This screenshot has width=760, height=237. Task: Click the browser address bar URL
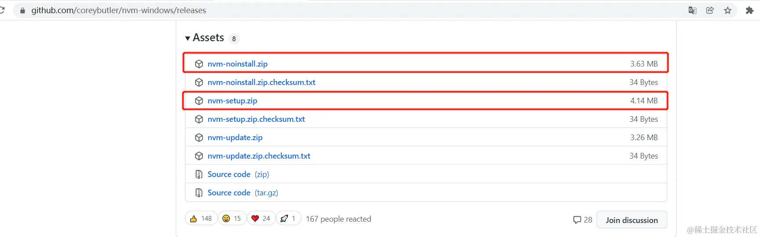click(x=119, y=10)
